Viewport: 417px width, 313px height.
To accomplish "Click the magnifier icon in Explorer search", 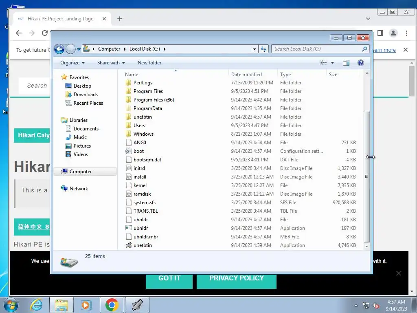I will click(364, 49).
